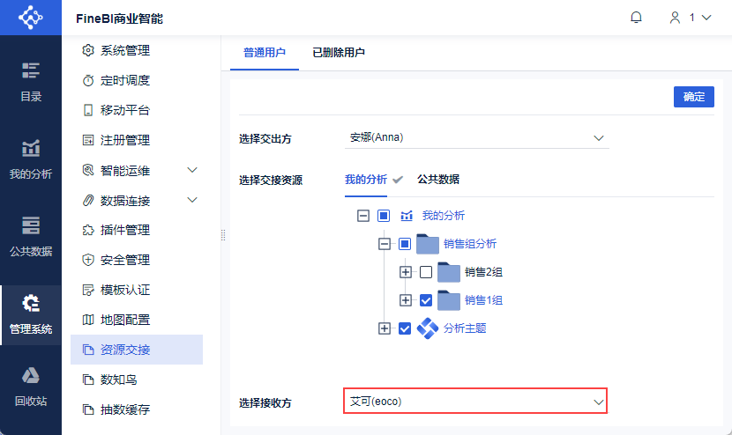Uncheck the 销售1组 checkbox
This screenshot has width=732, height=435.
pos(426,300)
